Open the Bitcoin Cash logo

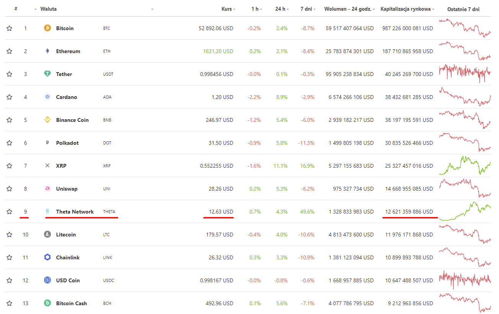tap(47, 303)
